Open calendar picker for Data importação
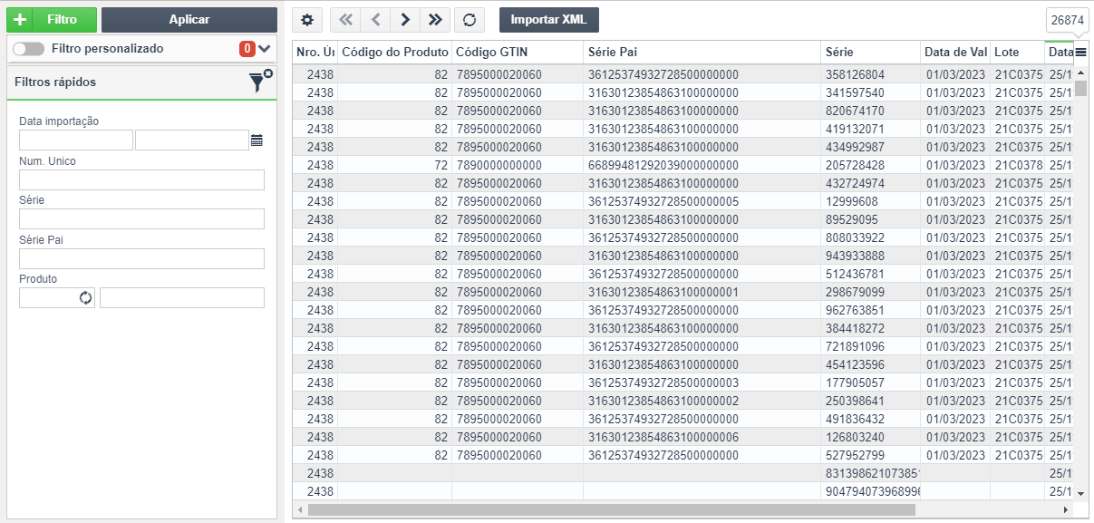The height and width of the screenshot is (523, 1094). (x=257, y=140)
